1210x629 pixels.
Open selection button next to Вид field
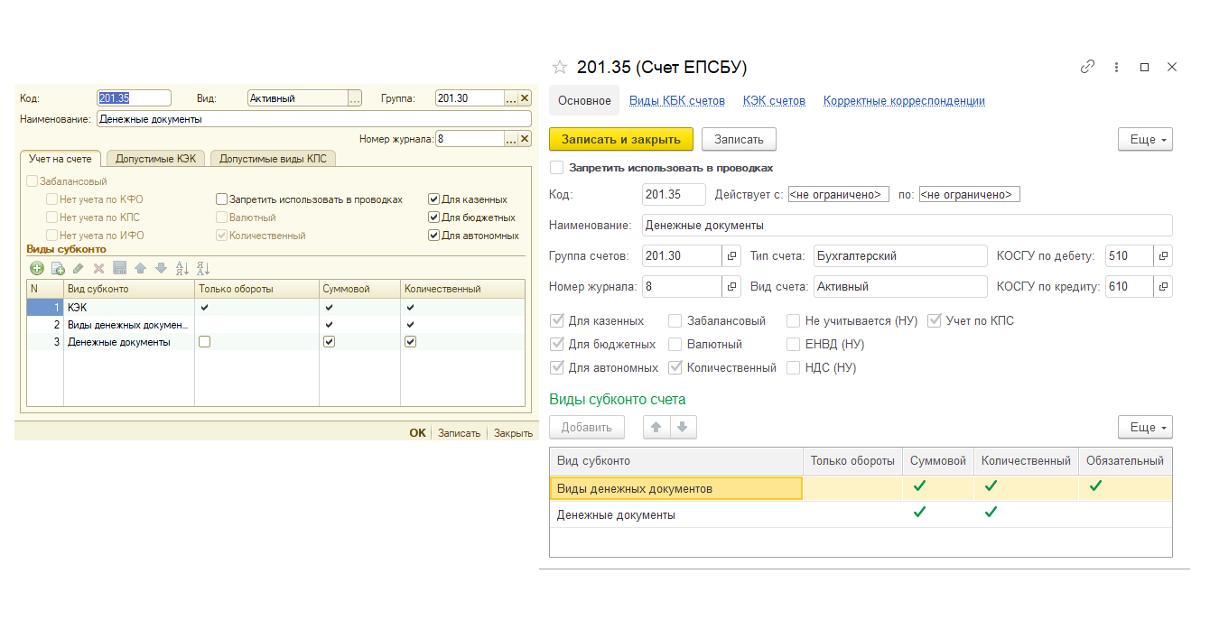(x=355, y=98)
